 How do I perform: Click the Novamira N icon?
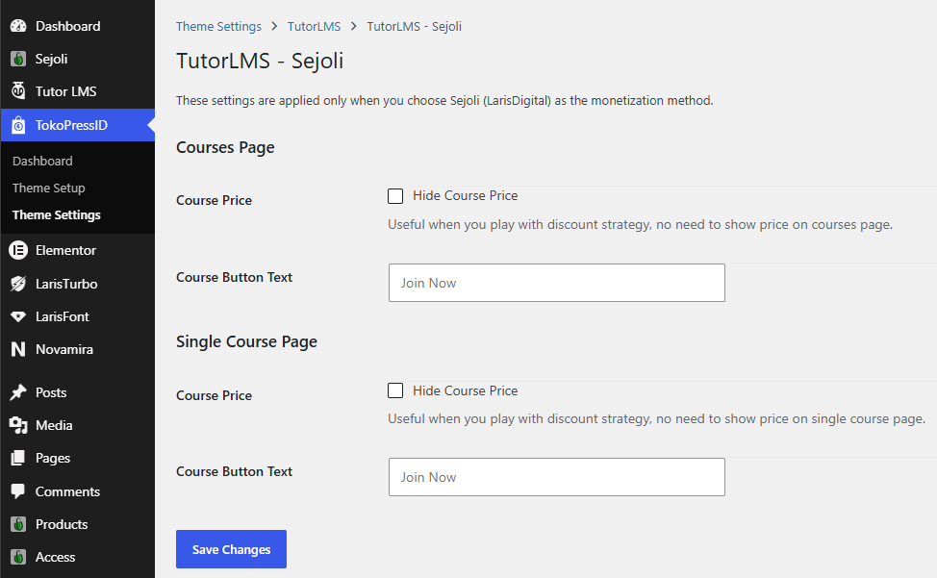tap(18, 349)
